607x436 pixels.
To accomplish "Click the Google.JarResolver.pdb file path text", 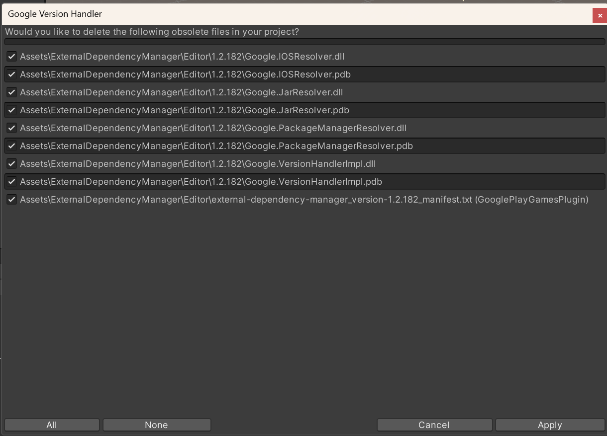I will (x=185, y=110).
